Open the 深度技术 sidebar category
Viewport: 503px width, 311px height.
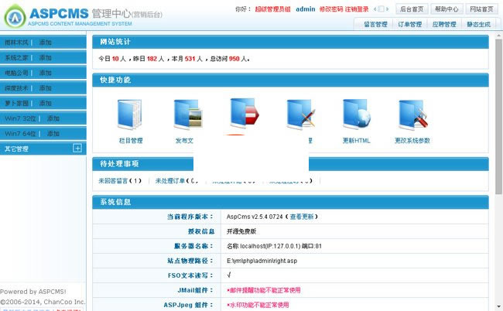click(17, 88)
